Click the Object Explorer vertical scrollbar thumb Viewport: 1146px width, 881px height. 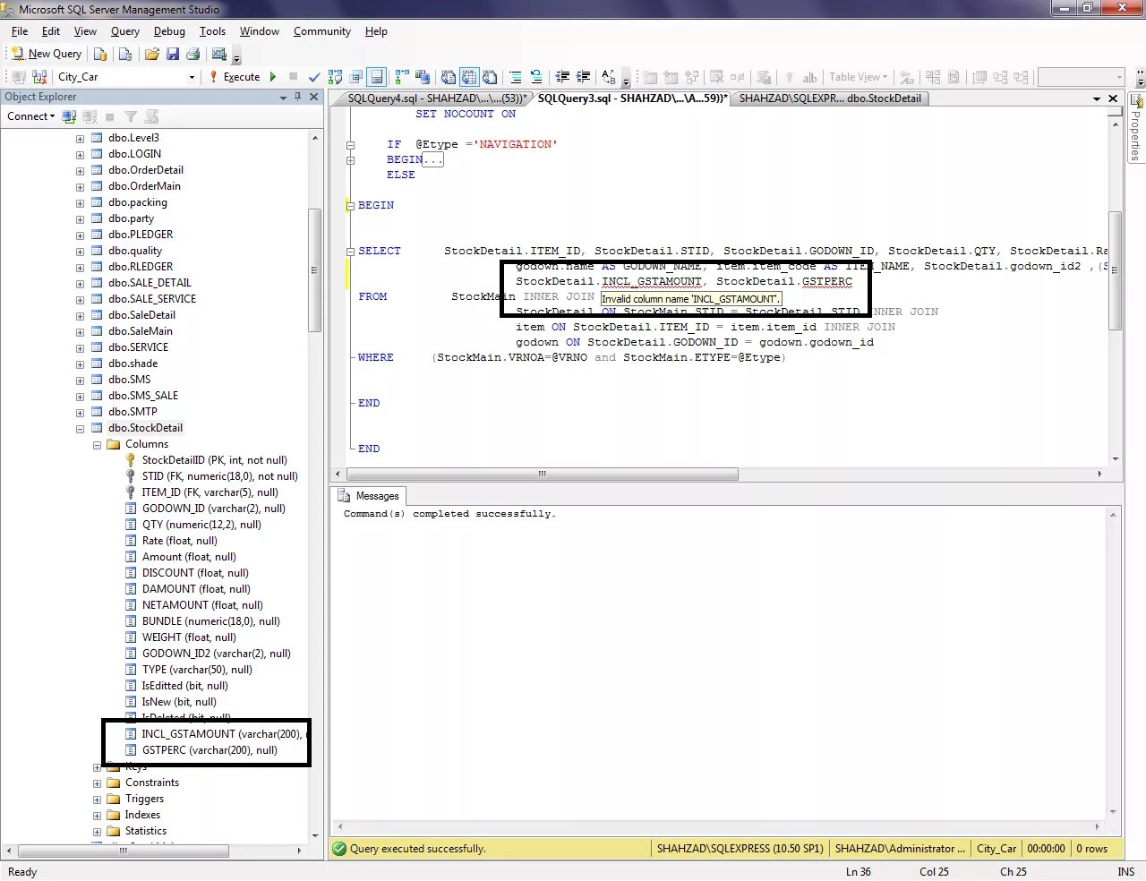click(x=314, y=270)
